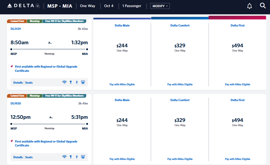270x165 pixels.
Task: Click Wi-Fi icon for flight DL1920
Action: pyautogui.click(x=64, y=157)
